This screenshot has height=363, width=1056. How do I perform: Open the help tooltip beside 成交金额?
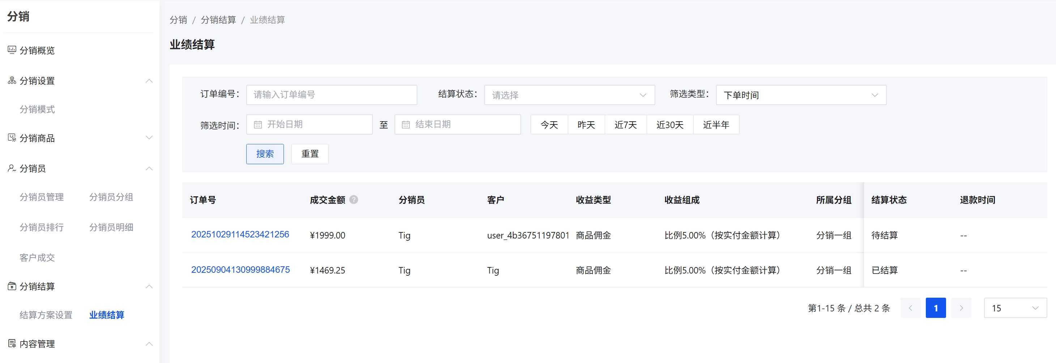pos(354,200)
